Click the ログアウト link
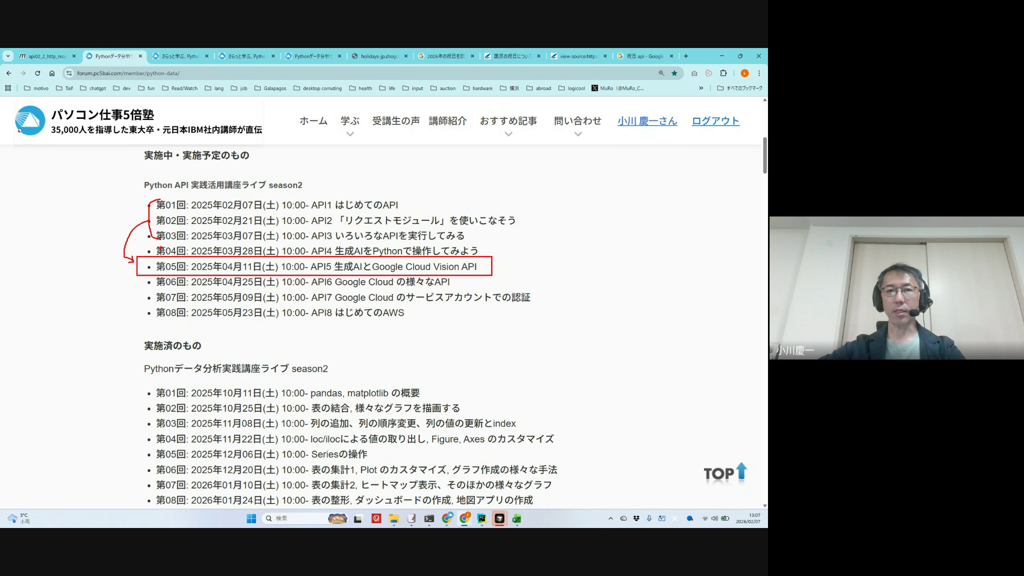This screenshot has width=1024, height=576. 715,121
